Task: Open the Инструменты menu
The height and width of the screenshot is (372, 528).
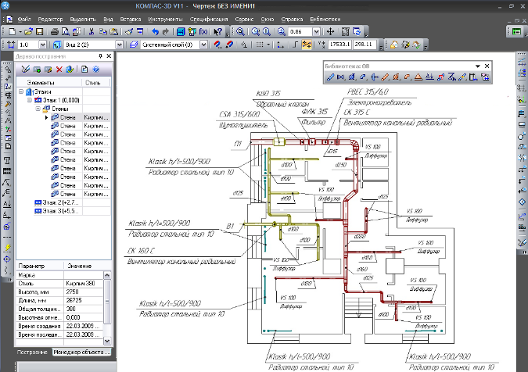Action: (x=165, y=20)
